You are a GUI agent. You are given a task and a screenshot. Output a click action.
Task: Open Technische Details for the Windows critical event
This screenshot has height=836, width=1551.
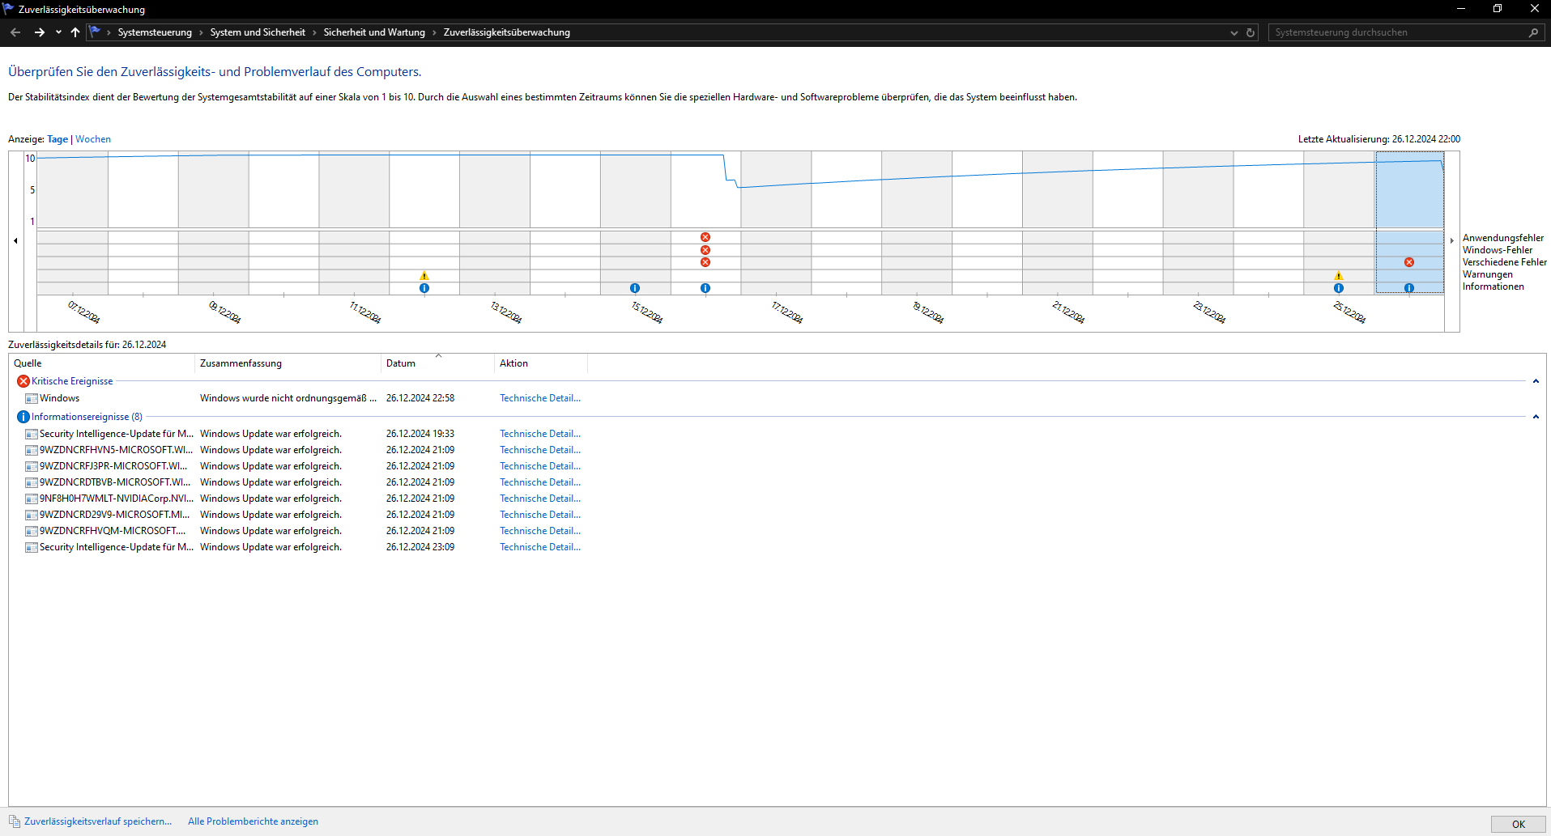pyautogui.click(x=540, y=398)
